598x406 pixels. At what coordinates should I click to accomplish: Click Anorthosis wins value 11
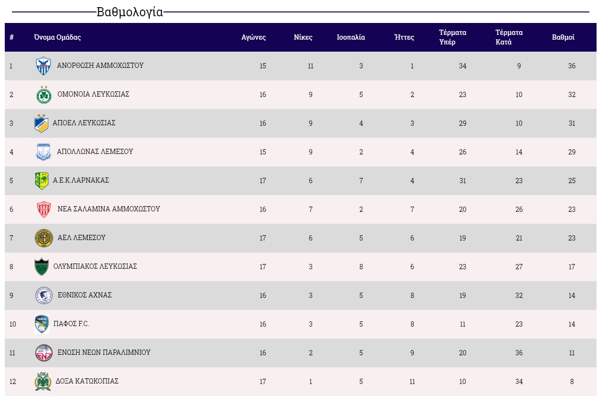click(311, 66)
